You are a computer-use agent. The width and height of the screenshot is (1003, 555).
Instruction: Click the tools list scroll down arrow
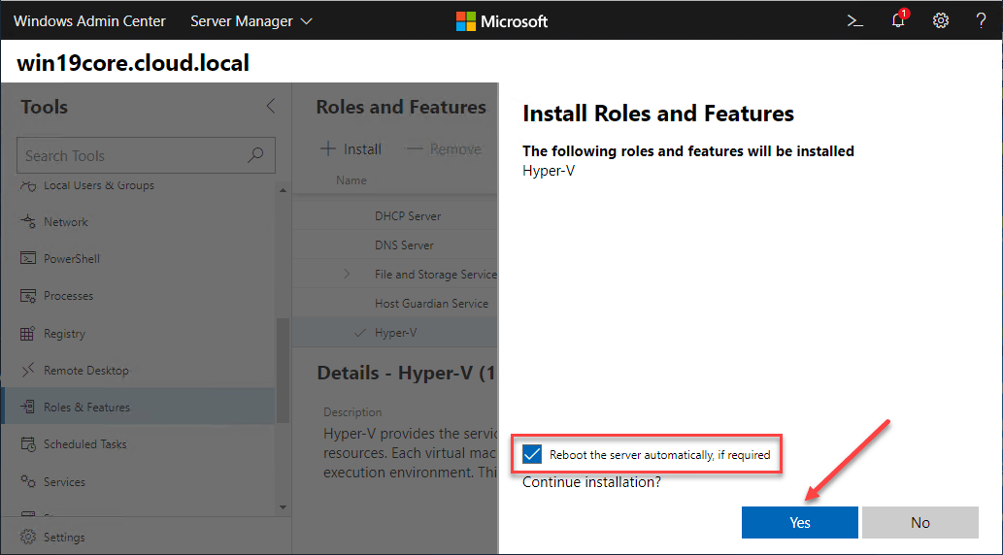tap(283, 507)
